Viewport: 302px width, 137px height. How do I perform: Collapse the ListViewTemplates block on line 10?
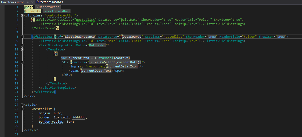(22, 45)
